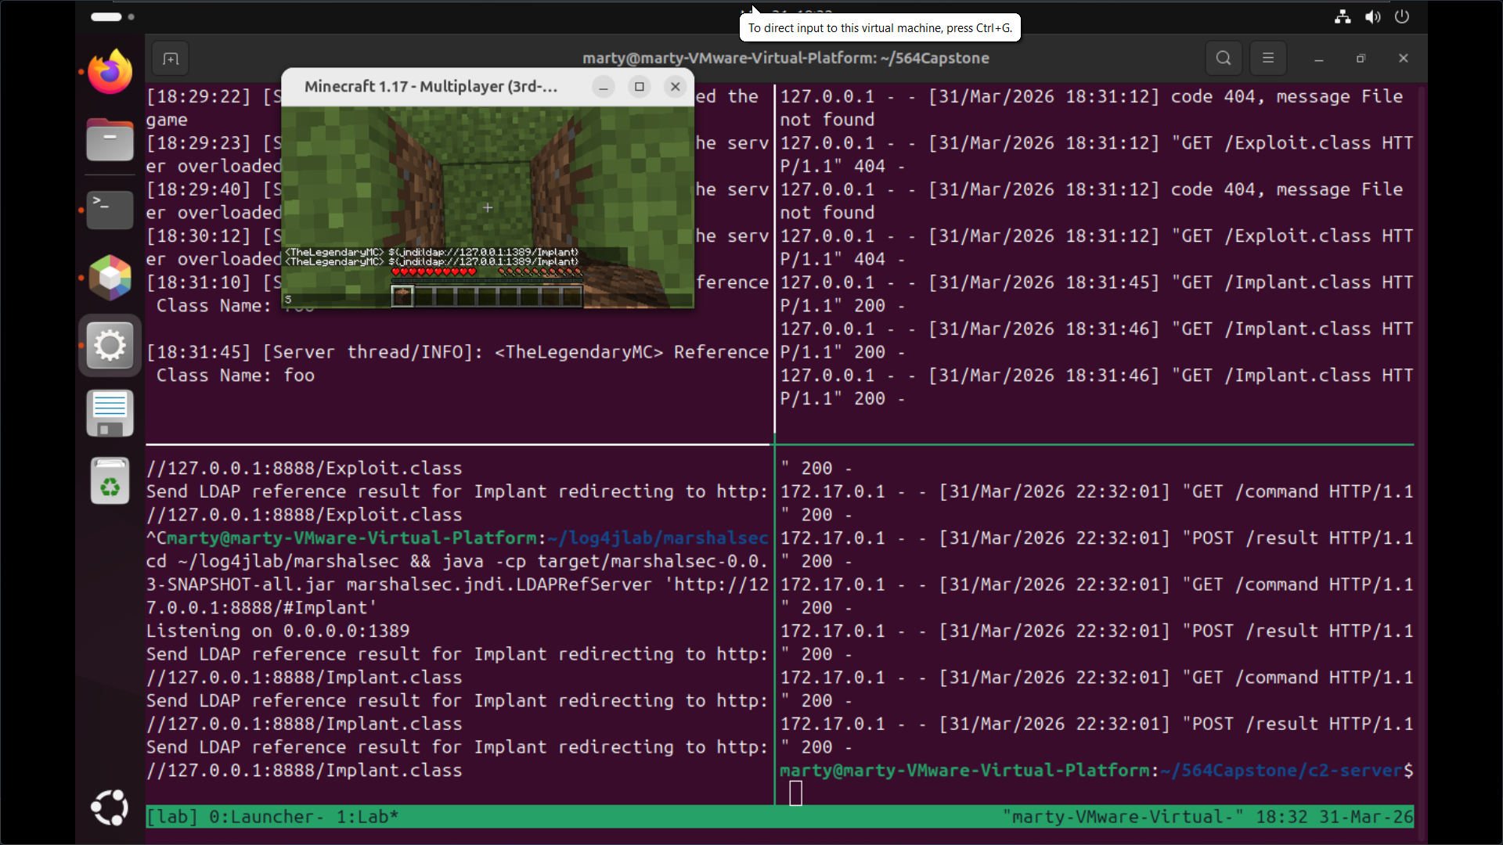Open Settings gear icon in the dock
The width and height of the screenshot is (1503, 845).
point(110,345)
